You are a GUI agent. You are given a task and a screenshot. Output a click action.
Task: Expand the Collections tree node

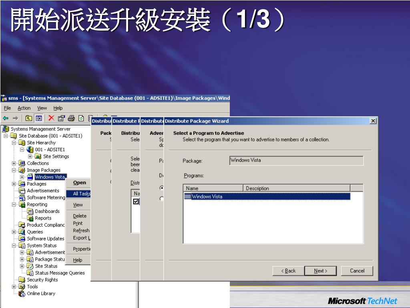coord(14,164)
